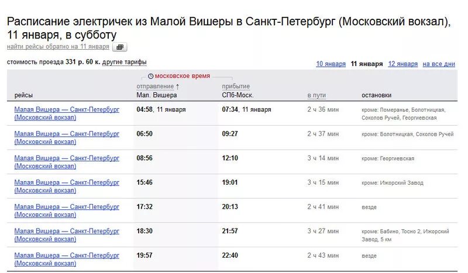Open the 17:32 departure train route link

click(67, 210)
